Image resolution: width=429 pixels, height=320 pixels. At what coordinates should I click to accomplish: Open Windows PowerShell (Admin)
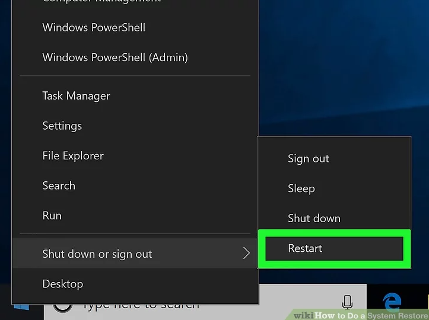tap(115, 57)
